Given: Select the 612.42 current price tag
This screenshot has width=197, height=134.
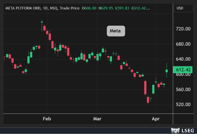Looking at the screenshot, I should pos(182,70).
